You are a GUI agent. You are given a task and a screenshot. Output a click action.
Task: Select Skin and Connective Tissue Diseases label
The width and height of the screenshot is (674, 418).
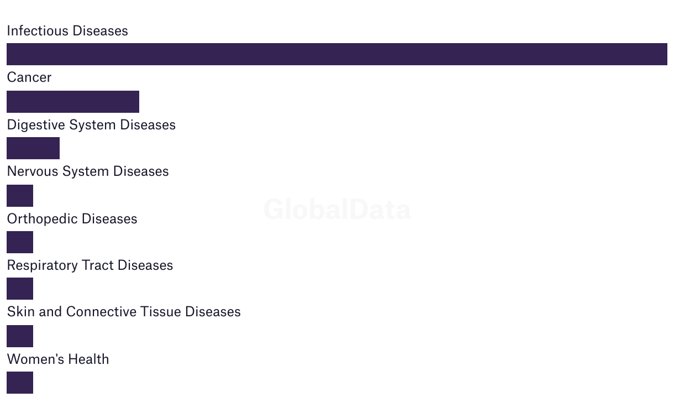[x=124, y=312]
